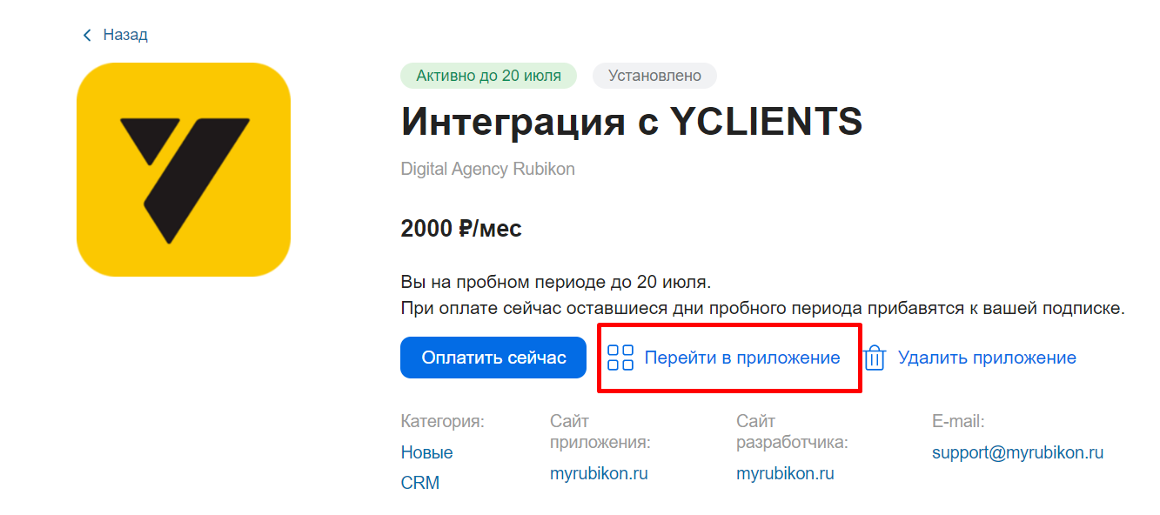The width and height of the screenshot is (1160, 515).
Task: Choose 'Удалить приложение' link text
Action: coord(987,358)
